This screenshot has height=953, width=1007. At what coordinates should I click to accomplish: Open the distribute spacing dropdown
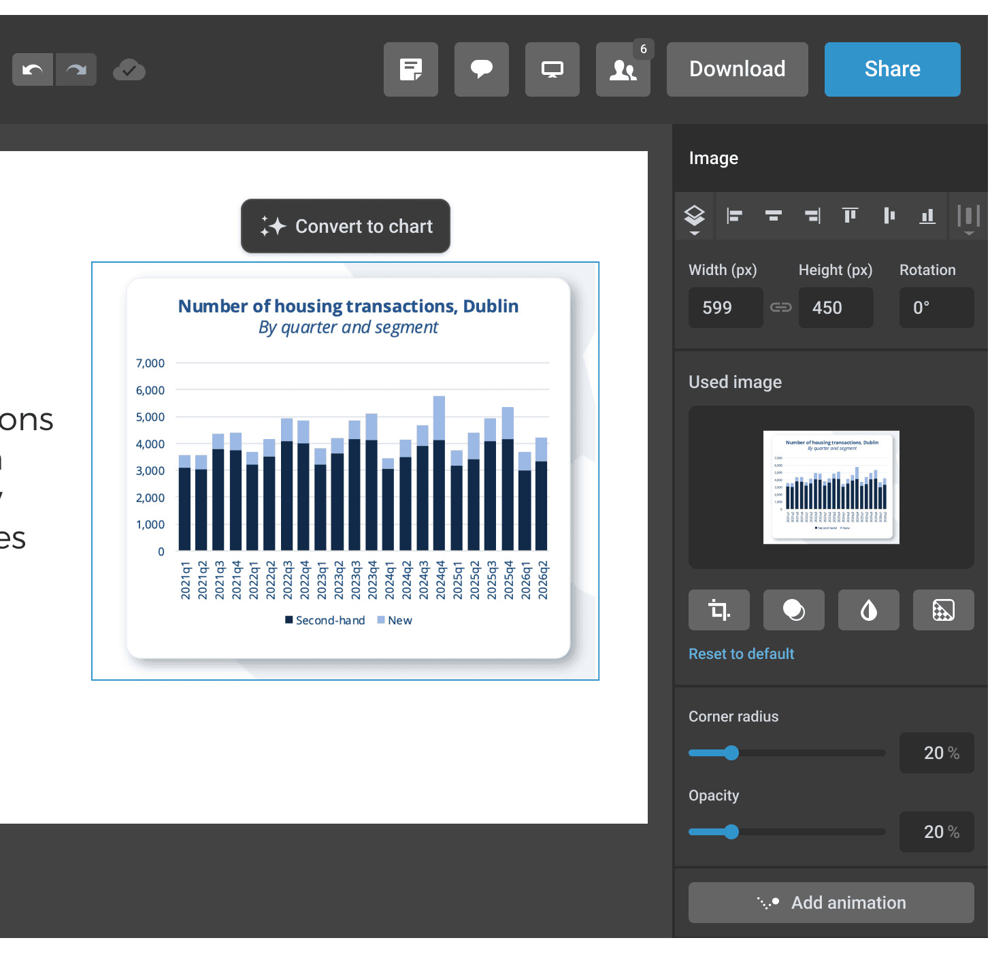coord(969,219)
